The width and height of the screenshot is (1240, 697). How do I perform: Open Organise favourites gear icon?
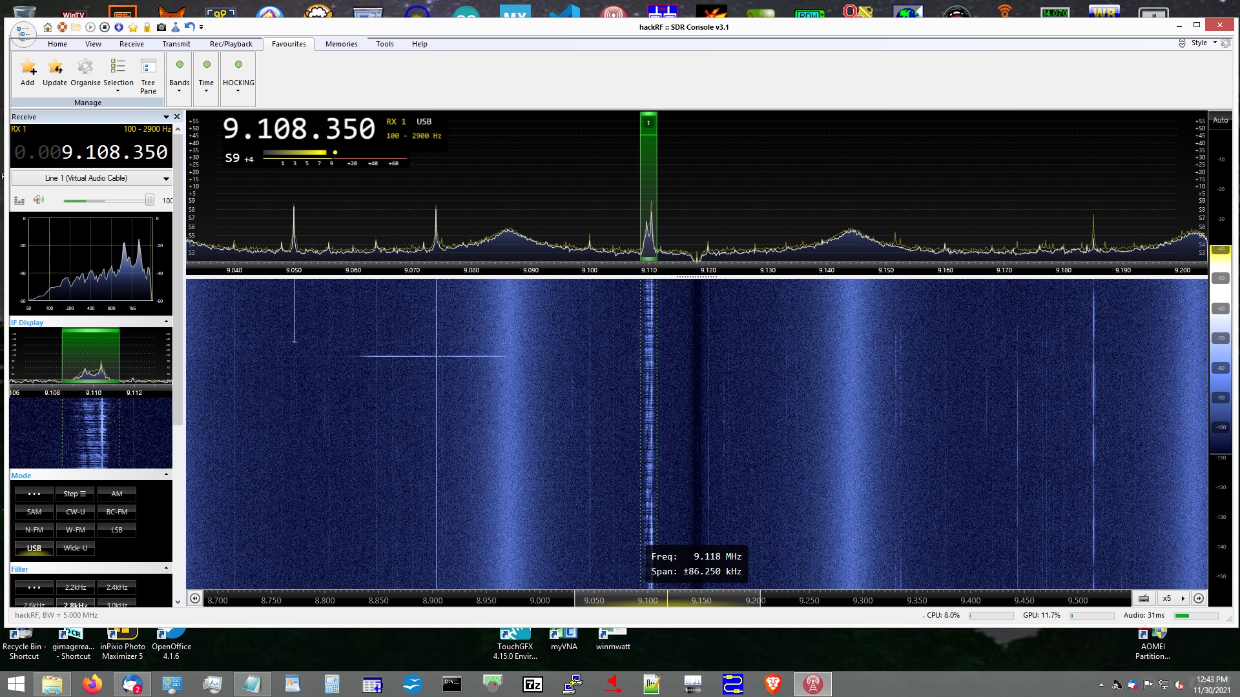pos(85,67)
